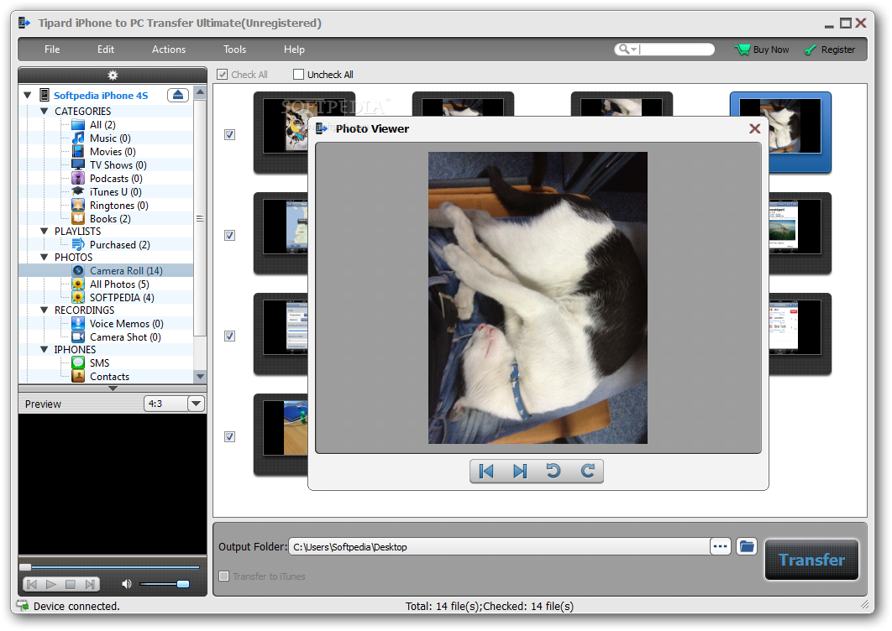The image size is (892, 631).
Task: Click the speaker volume icon
Action: tap(126, 584)
